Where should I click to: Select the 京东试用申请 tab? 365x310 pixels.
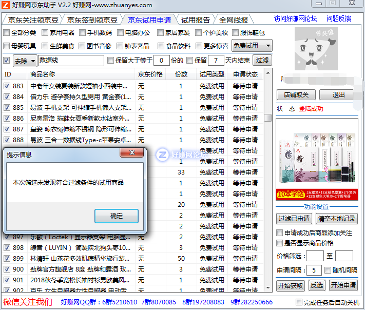click(149, 20)
